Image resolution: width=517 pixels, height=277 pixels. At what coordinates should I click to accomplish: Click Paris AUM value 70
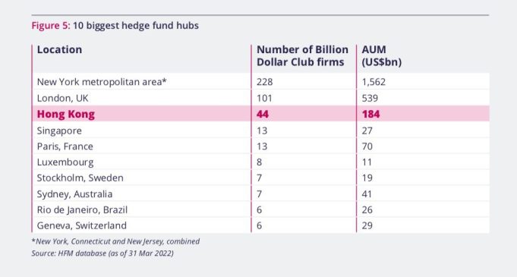tap(367, 146)
